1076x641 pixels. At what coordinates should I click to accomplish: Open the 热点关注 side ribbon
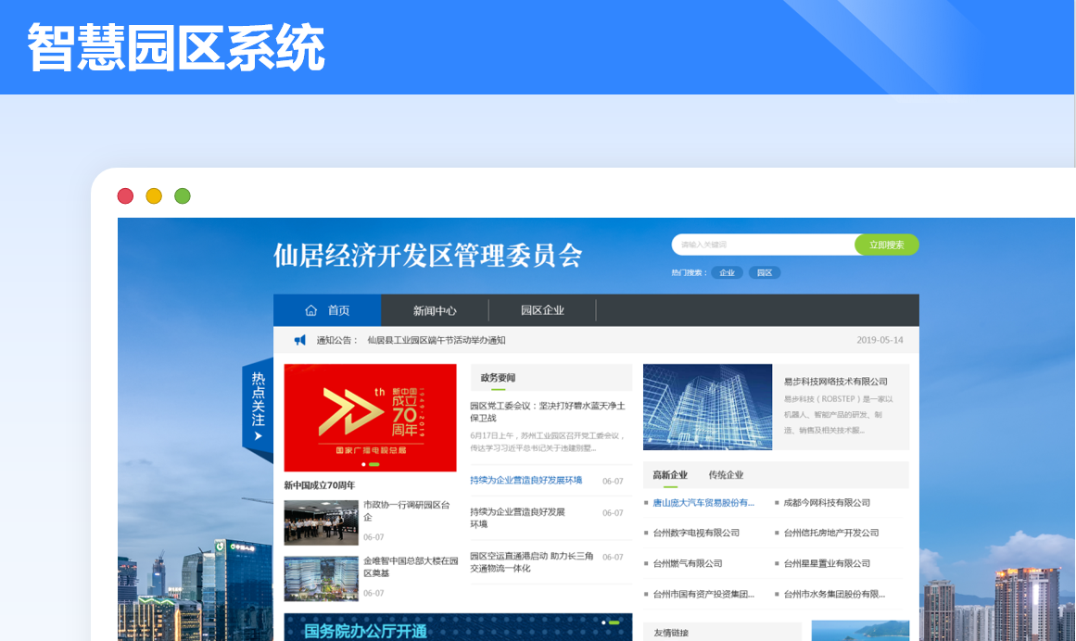pyautogui.click(x=258, y=410)
